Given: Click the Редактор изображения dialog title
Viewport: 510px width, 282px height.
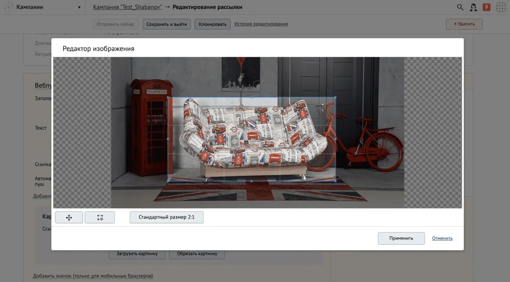Looking at the screenshot, I should [x=98, y=49].
